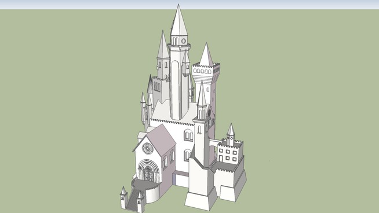Click the rose window on chapel facade
This screenshot has width=379, height=213.
click(x=148, y=149)
